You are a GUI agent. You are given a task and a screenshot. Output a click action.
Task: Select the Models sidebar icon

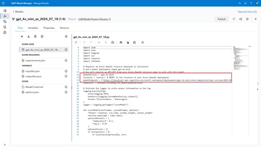click(5, 16)
